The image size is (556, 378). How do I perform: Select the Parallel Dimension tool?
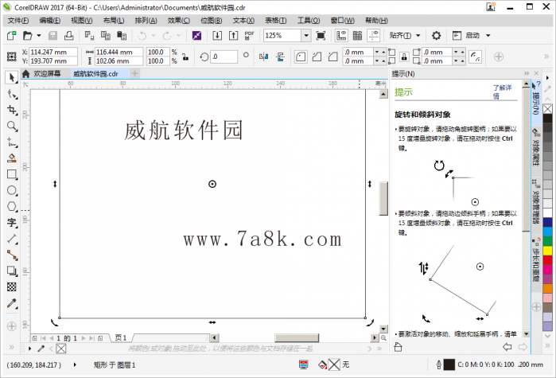click(x=12, y=239)
